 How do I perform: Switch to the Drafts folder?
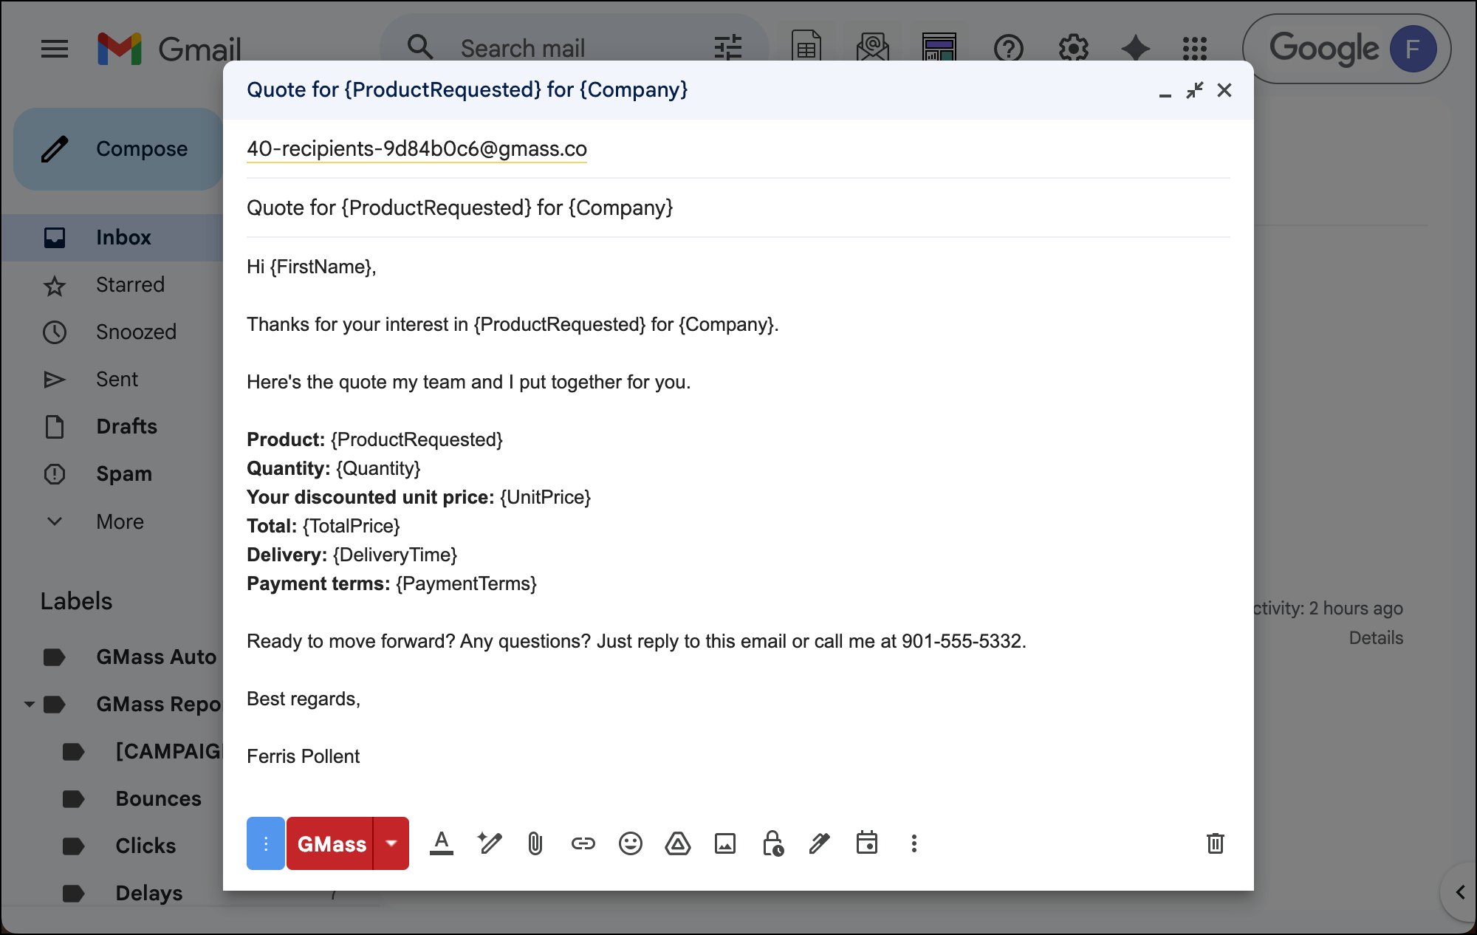[126, 426]
